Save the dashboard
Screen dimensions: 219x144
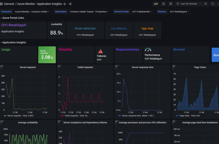pos(163,4)
